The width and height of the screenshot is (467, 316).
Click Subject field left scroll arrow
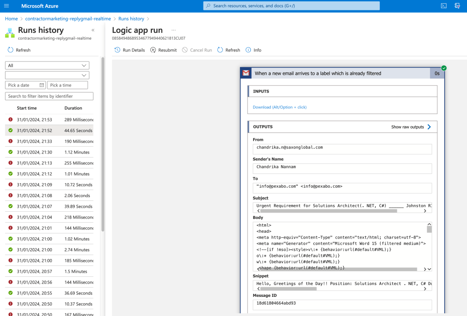coord(258,211)
